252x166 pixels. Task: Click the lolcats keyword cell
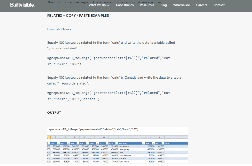click(132, 158)
